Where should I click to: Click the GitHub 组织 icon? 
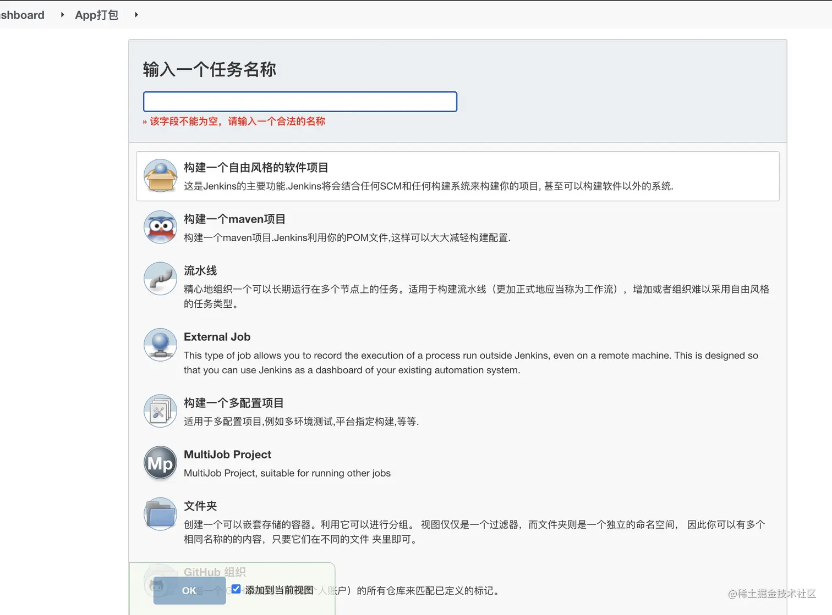tap(160, 580)
